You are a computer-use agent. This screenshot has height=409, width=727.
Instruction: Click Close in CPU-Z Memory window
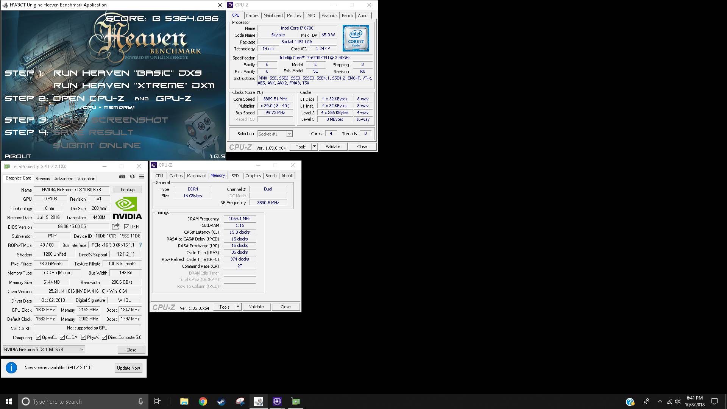(285, 307)
